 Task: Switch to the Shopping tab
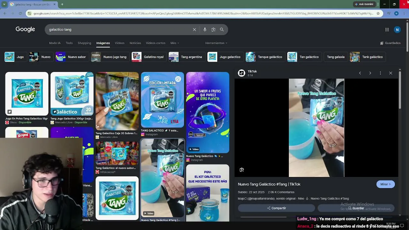click(x=84, y=43)
